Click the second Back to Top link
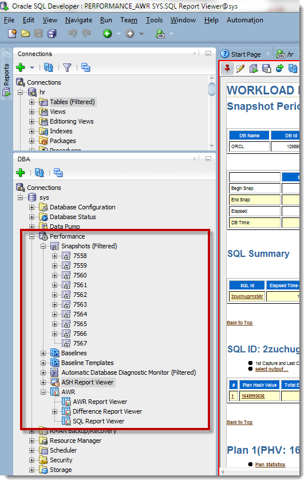Screen dimensions: 308x484 coord(240,422)
